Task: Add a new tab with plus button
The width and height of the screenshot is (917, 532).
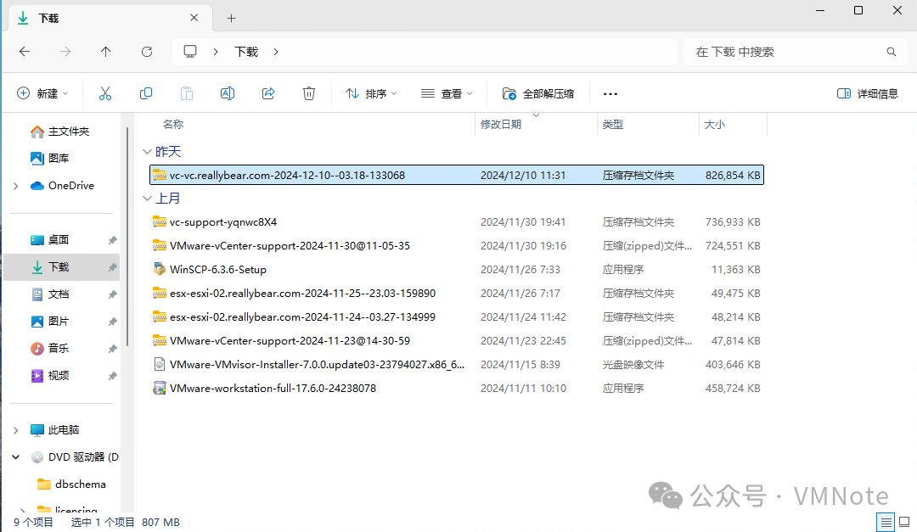Action: click(232, 19)
